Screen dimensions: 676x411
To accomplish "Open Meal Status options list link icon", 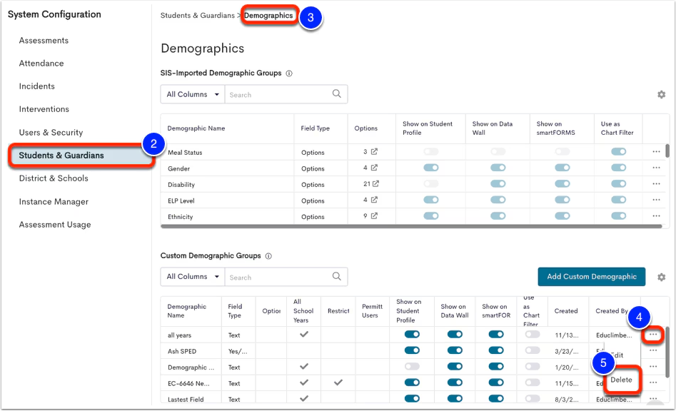I will [x=374, y=152].
